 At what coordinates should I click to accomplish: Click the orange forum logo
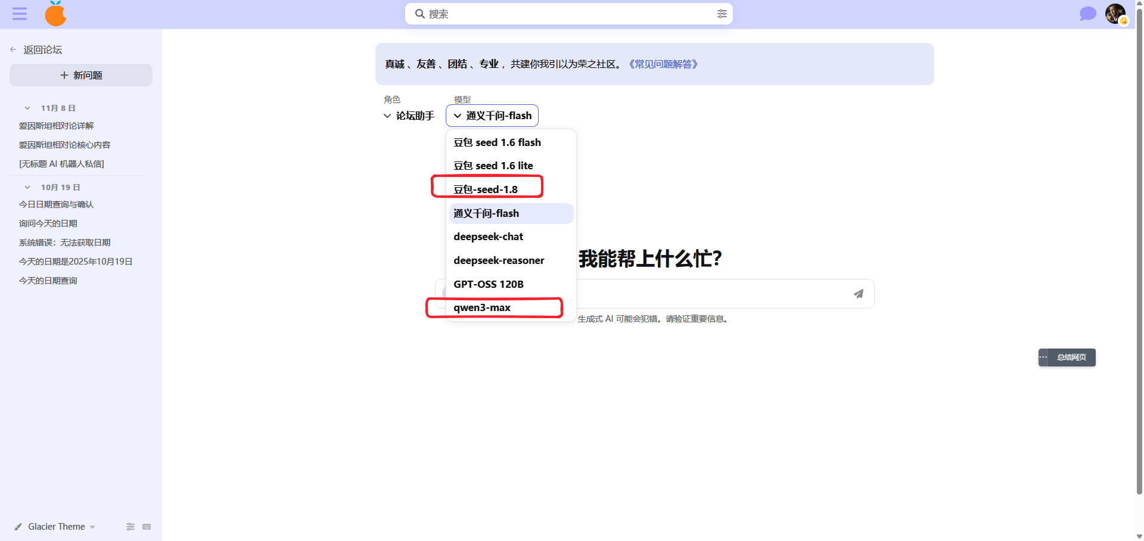click(x=55, y=14)
